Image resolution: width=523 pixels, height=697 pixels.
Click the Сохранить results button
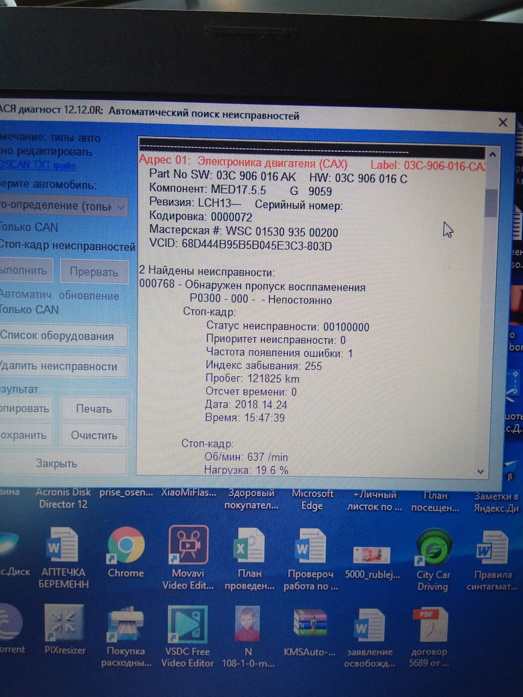[25, 435]
